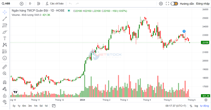This screenshot has width=211, height=110.
Task: Select the trend line drawing tool
Action: coord(5,19)
